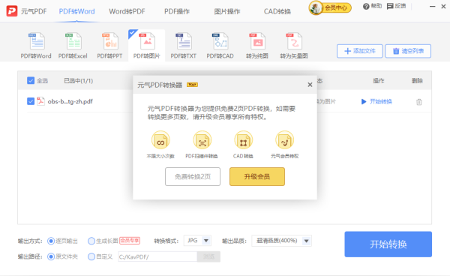The width and height of the screenshot is (450, 276).
Task: Click the 浏览 browse button
Action: point(208,256)
